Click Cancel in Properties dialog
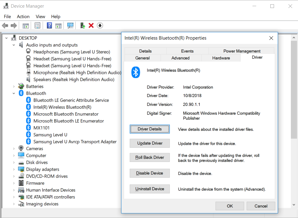 point(261,206)
